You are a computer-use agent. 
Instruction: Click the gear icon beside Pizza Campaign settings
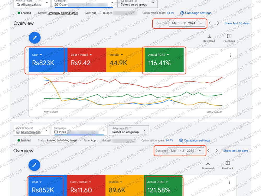(x=181, y=140)
